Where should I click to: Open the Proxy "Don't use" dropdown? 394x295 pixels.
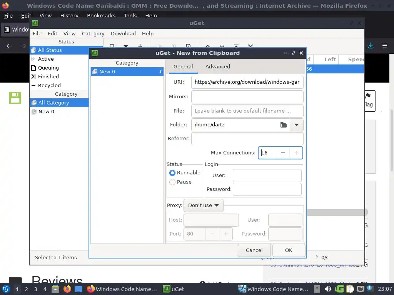coord(203,206)
